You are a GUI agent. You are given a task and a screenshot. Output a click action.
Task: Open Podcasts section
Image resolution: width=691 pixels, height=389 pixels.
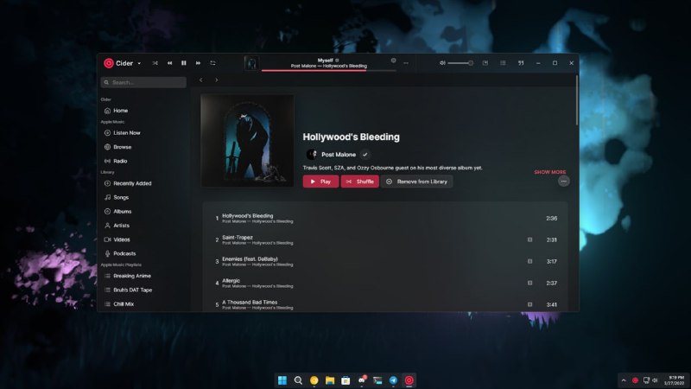click(x=144, y=253)
